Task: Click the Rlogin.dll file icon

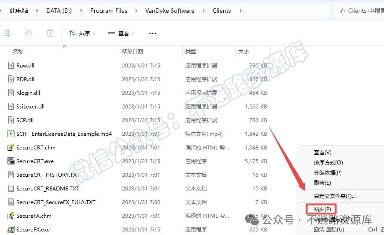Action: pyautogui.click(x=11, y=93)
